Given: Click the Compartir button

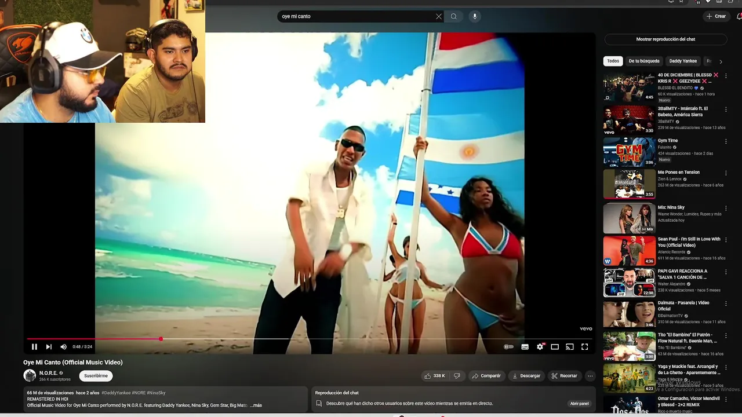Looking at the screenshot, I should [486, 376].
